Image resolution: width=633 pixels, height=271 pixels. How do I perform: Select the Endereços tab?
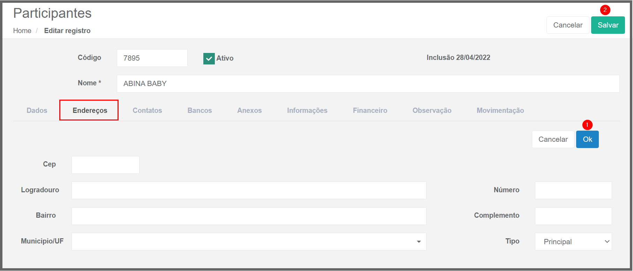[90, 110]
